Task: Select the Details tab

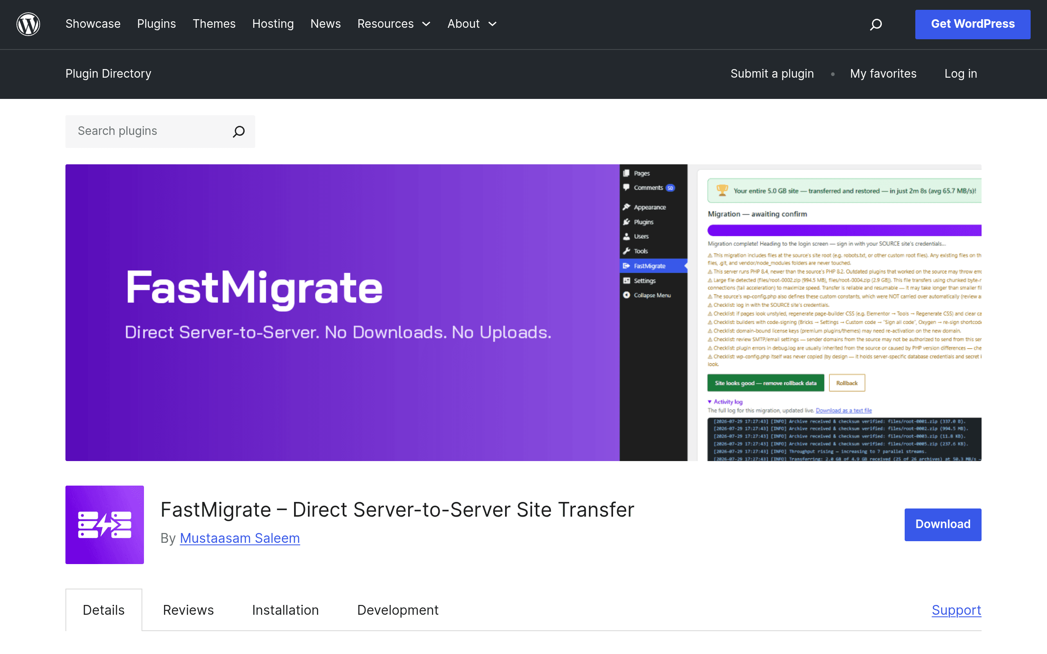Action: (103, 610)
